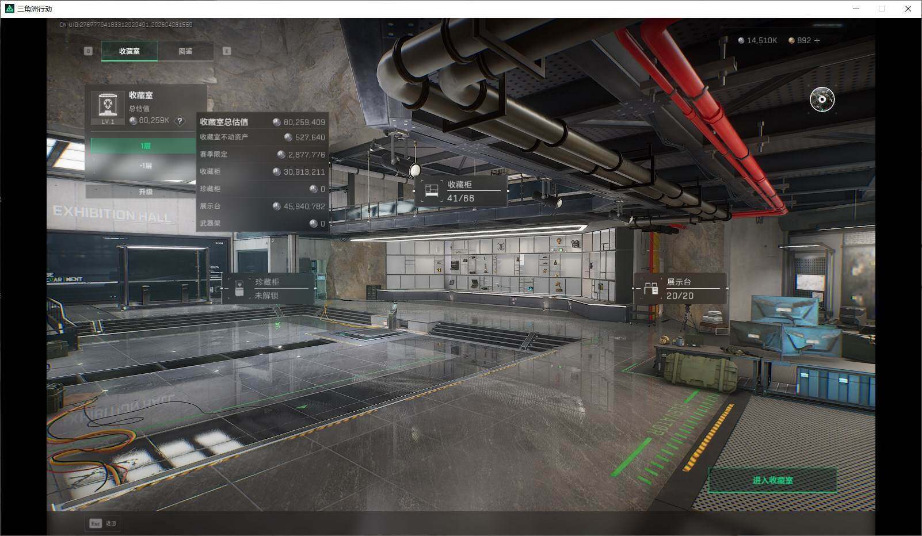
Task: Click the 收藏室 display case level icon
Action: pos(108,106)
